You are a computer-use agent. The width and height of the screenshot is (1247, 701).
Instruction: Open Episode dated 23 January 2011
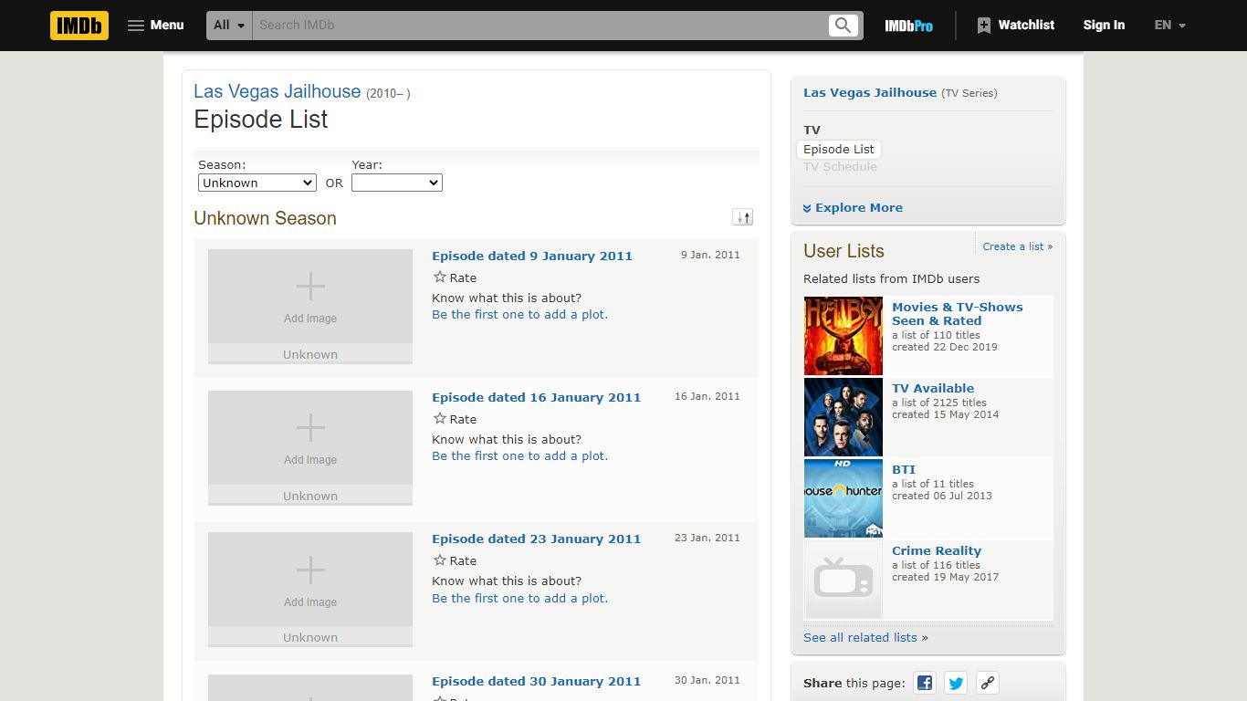537,539
